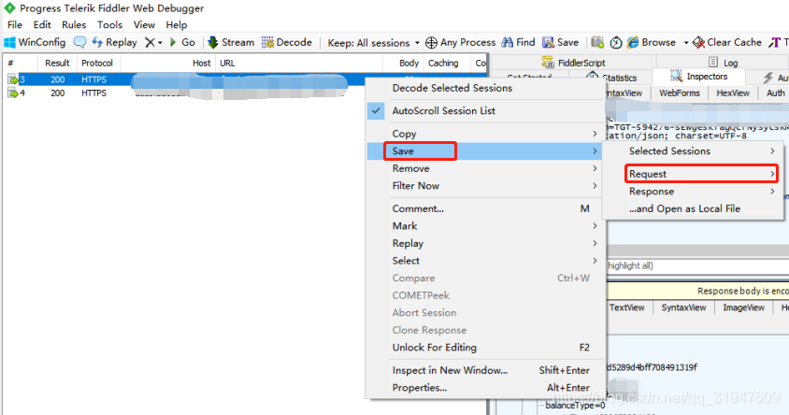
Task: Open the Auth request inspector tab
Action: 775,93
